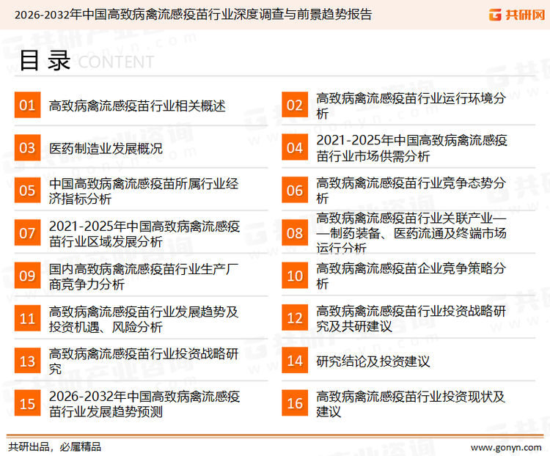This screenshot has height=456, width=550.
Task: Click the orange 01 number box
Action: pos(27,105)
